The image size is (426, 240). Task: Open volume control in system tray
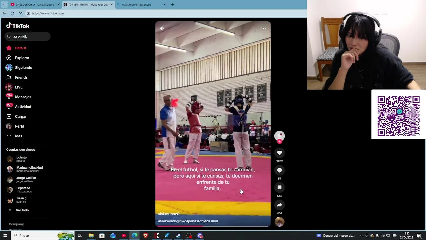[x=383, y=236]
